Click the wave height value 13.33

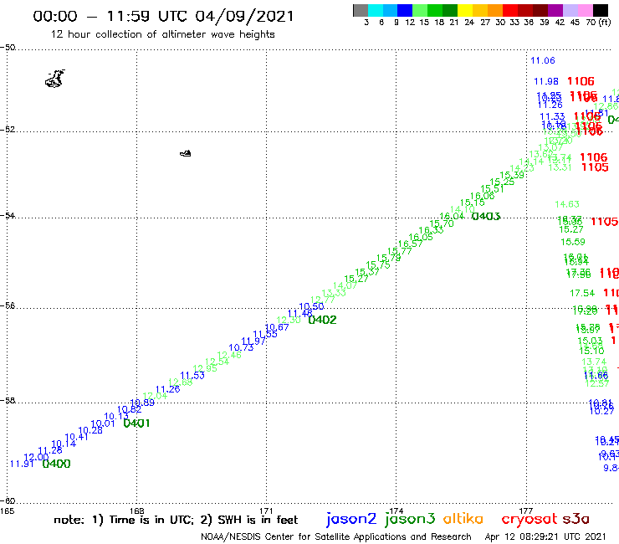point(334,293)
